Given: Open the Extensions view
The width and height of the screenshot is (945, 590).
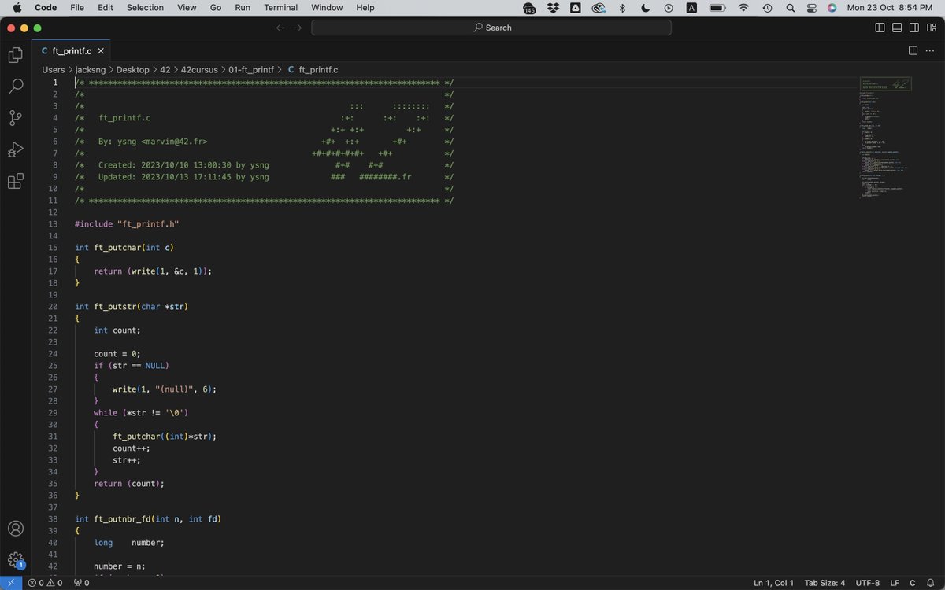Looking at the screenshot, I should coord(15,182).
